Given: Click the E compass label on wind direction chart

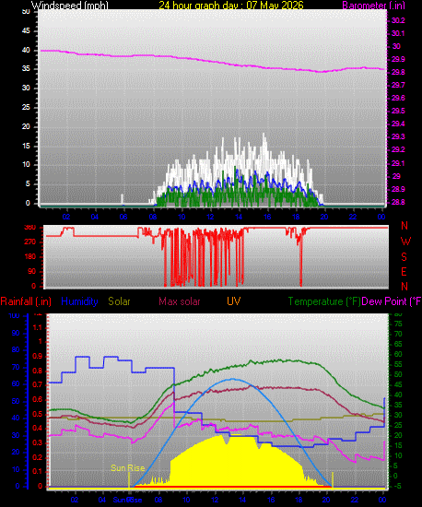Looking at the screenshot, I should (x=404, y=272).
